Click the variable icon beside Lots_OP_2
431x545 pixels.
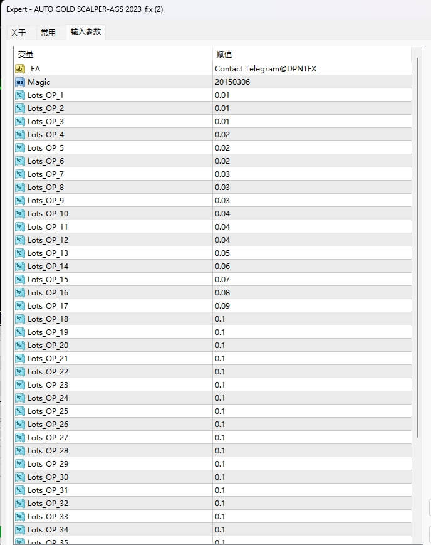click(x=20, y=108)
